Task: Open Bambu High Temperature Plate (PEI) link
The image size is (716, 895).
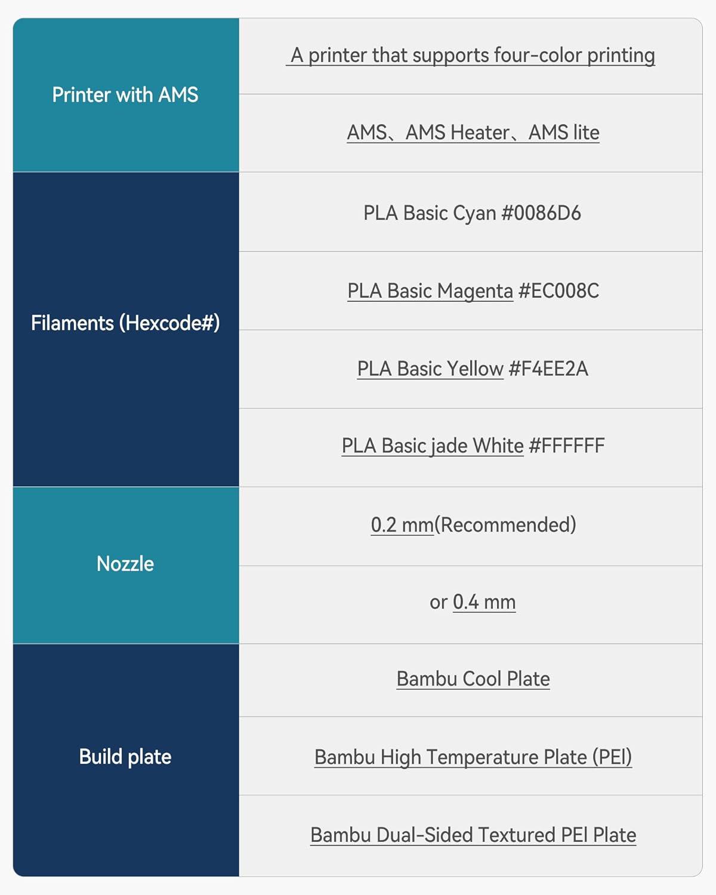Action: pyautogui.click(x=473, y=757)
